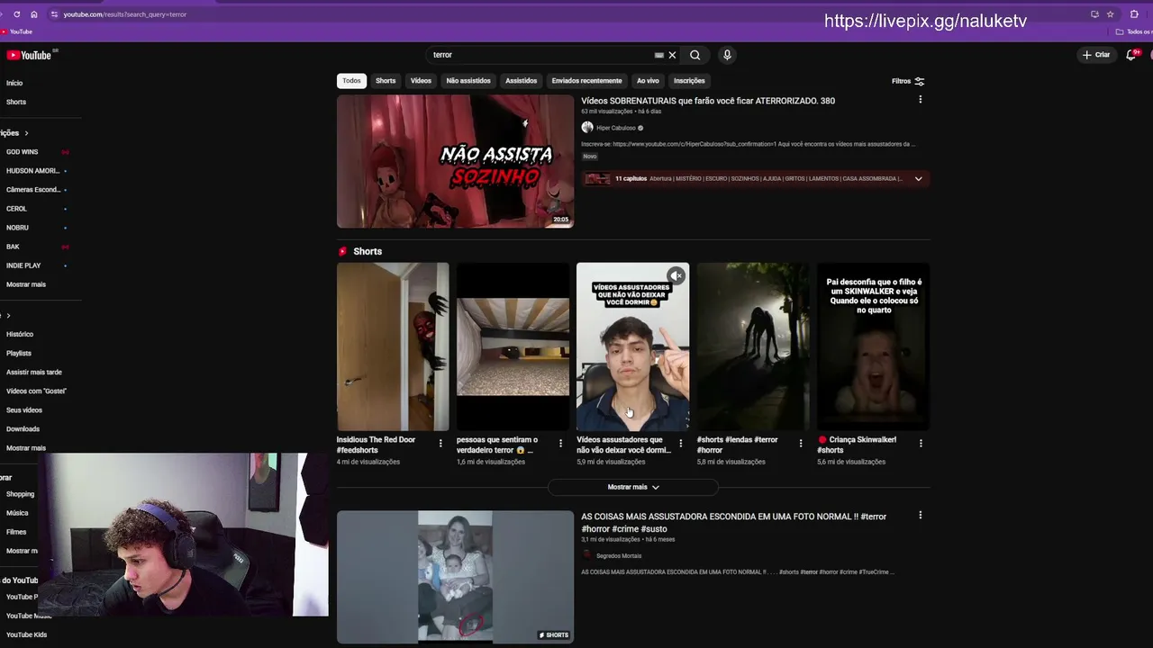Viewport: 1153px width, 648px height.
Task: Open the Filtros filter options
Action: (x=908, y=81)
